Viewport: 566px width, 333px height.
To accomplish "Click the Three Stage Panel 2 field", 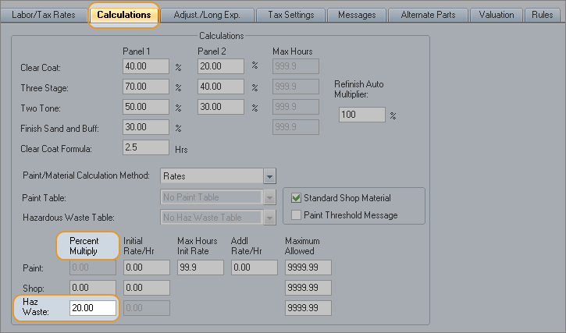I will pos(221,87).
